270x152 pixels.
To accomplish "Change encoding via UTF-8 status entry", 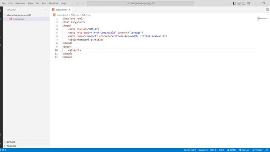I will [213, 150].
